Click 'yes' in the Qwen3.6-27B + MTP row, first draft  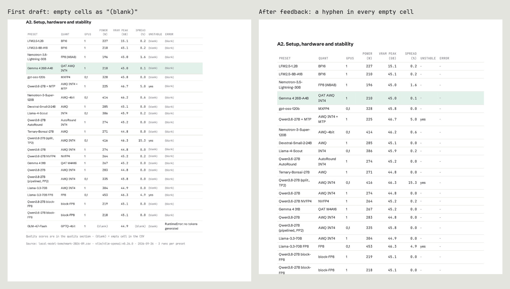click(x=151, y=87)
